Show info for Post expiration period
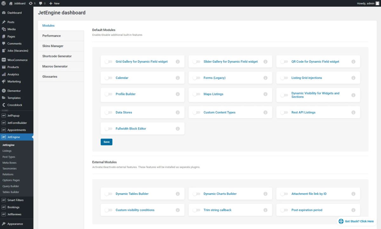This screenshot has width=381, height=229. tap(353, 210)
